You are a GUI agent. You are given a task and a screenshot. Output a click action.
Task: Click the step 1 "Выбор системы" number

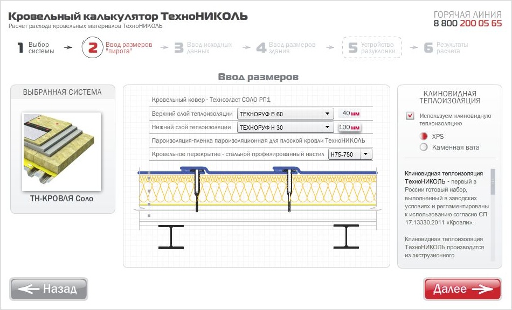coord(20,48)
